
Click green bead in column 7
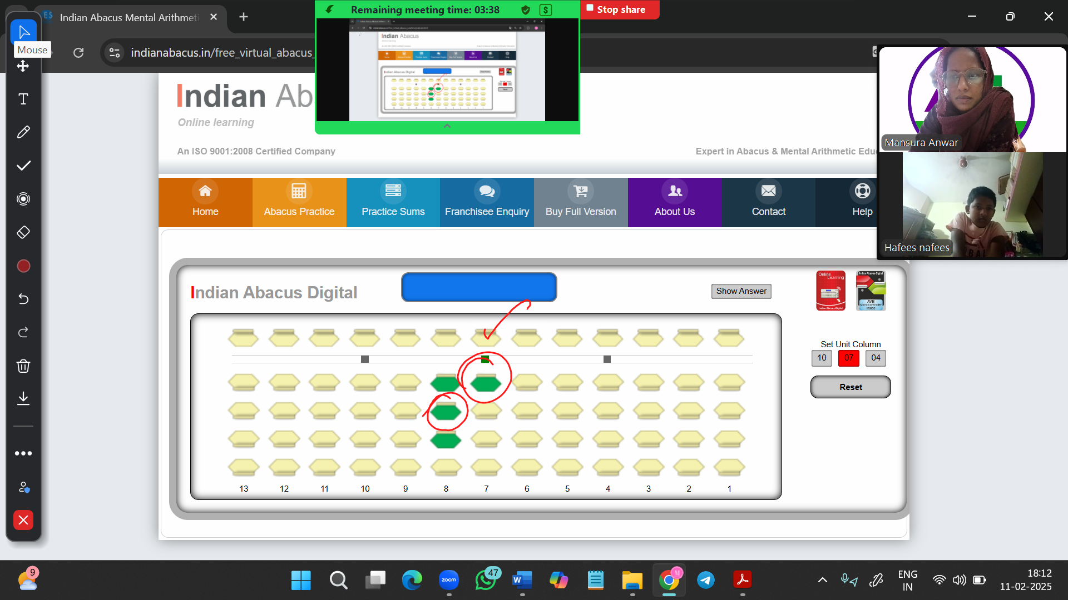[486, 383]
